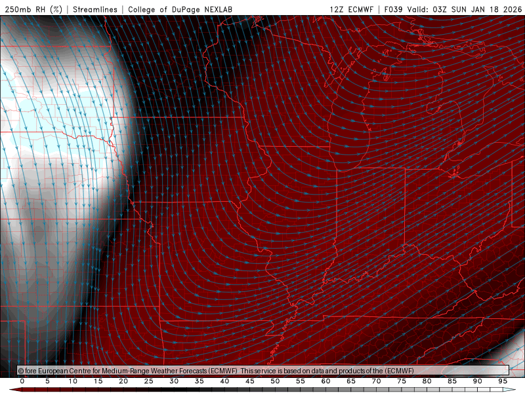The image size is (525, 393).
Task: Click "Valid: 03Z SUN JAN 18 2026" text
Action: point(465,9)
